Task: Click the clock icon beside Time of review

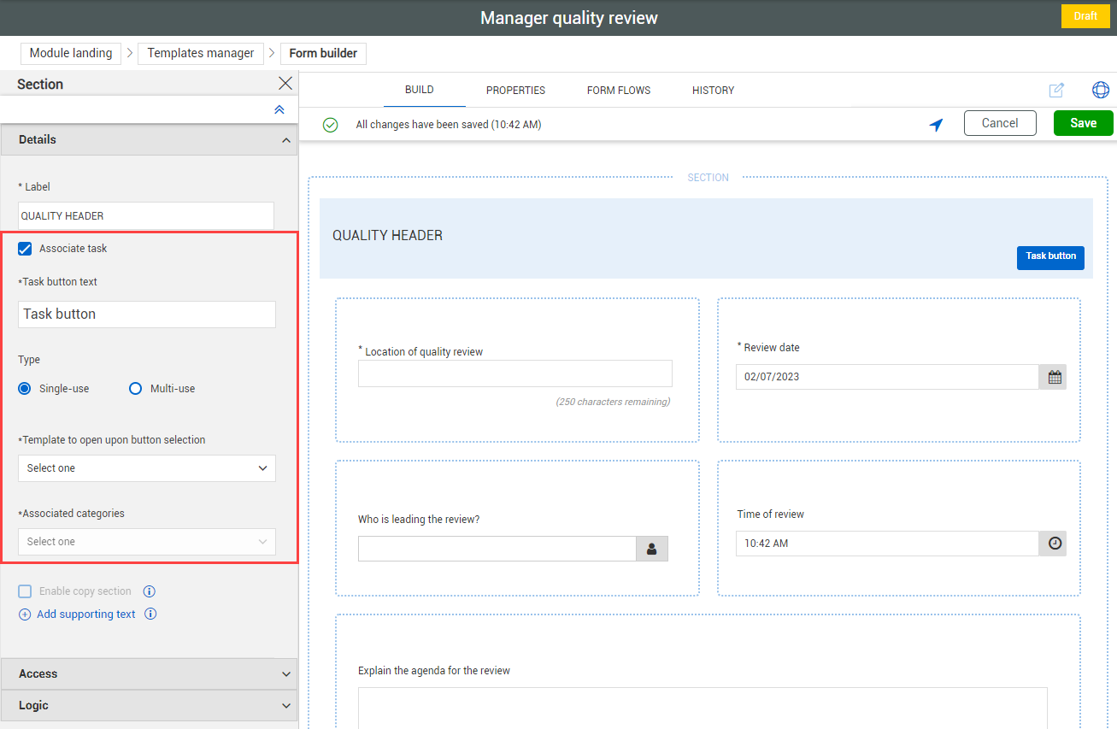Action: (x=1054, y=543)
